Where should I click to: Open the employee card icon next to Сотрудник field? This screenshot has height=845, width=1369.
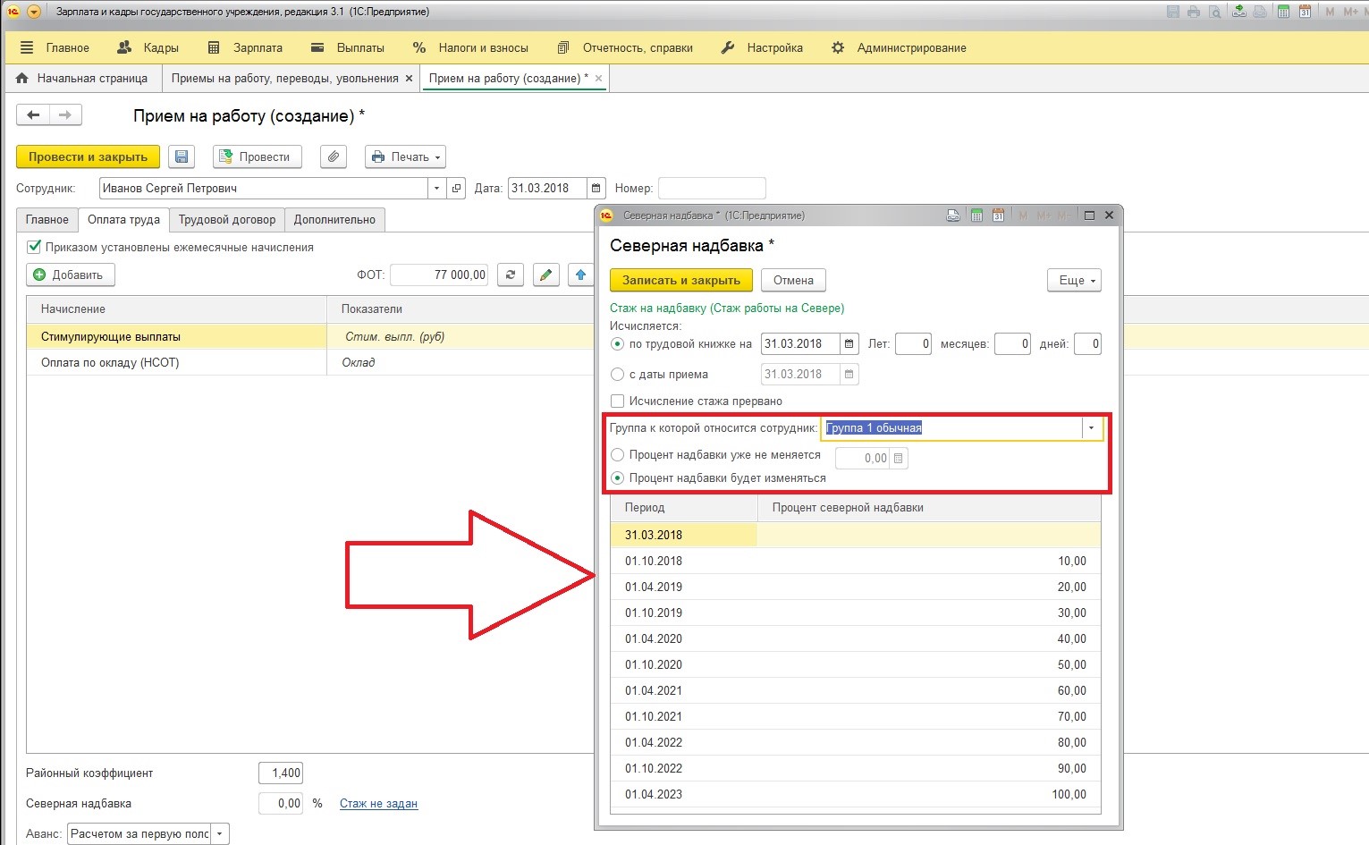tap(457, 188)
